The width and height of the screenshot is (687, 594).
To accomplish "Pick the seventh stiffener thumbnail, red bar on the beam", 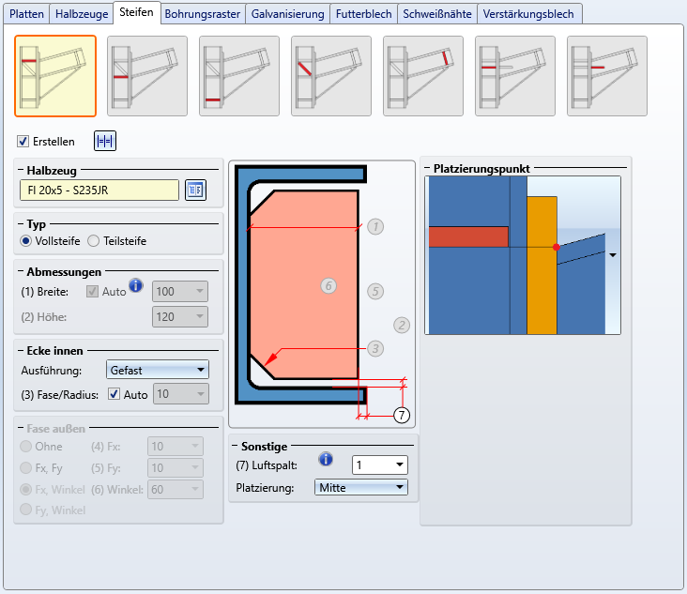I will 607,76.
